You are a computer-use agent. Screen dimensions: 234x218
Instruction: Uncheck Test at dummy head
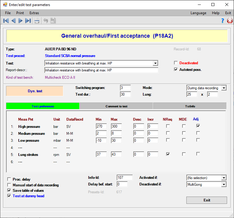(9, 196)
